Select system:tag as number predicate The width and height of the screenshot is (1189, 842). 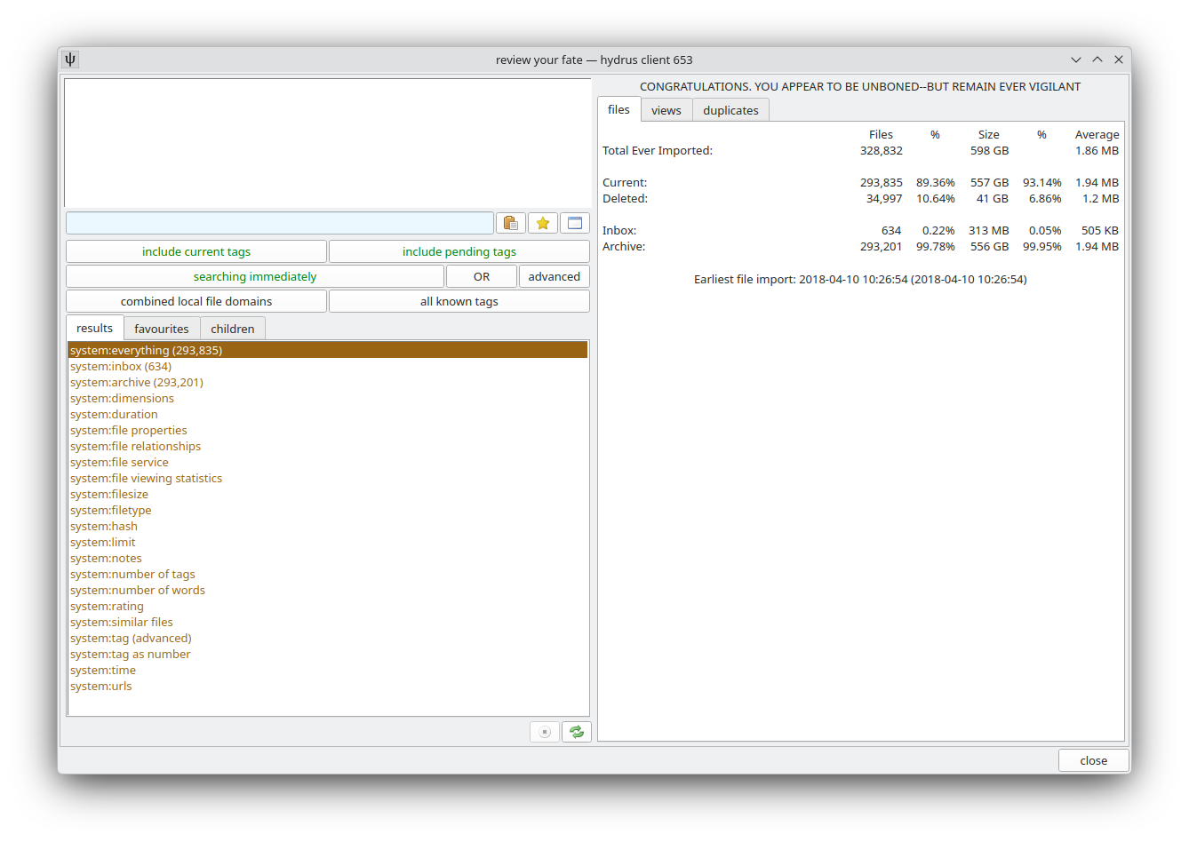pyautogui.click(x=328, y=654)
